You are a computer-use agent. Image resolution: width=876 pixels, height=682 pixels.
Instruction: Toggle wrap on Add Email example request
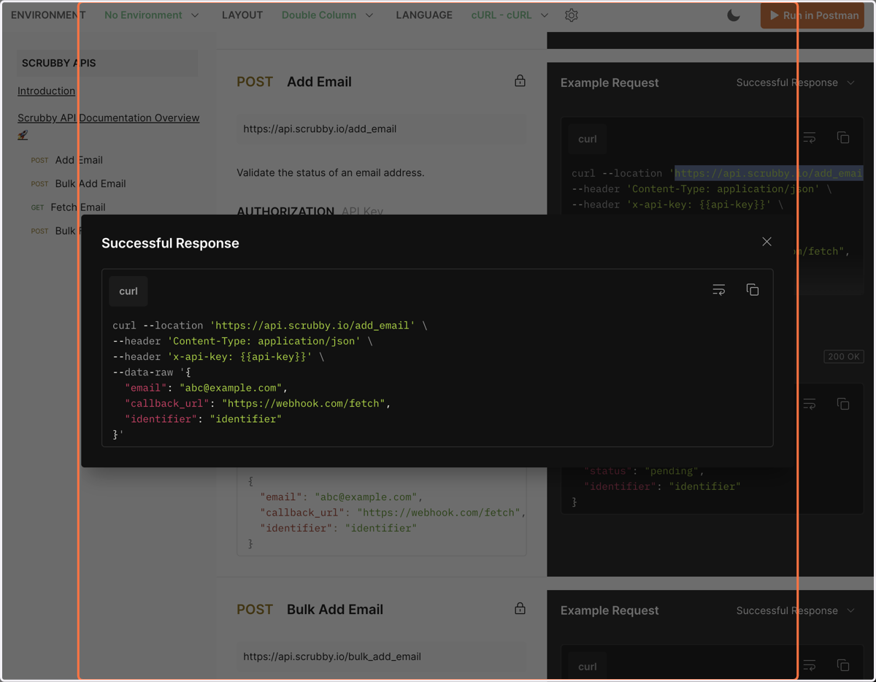(x=810, y=138)
